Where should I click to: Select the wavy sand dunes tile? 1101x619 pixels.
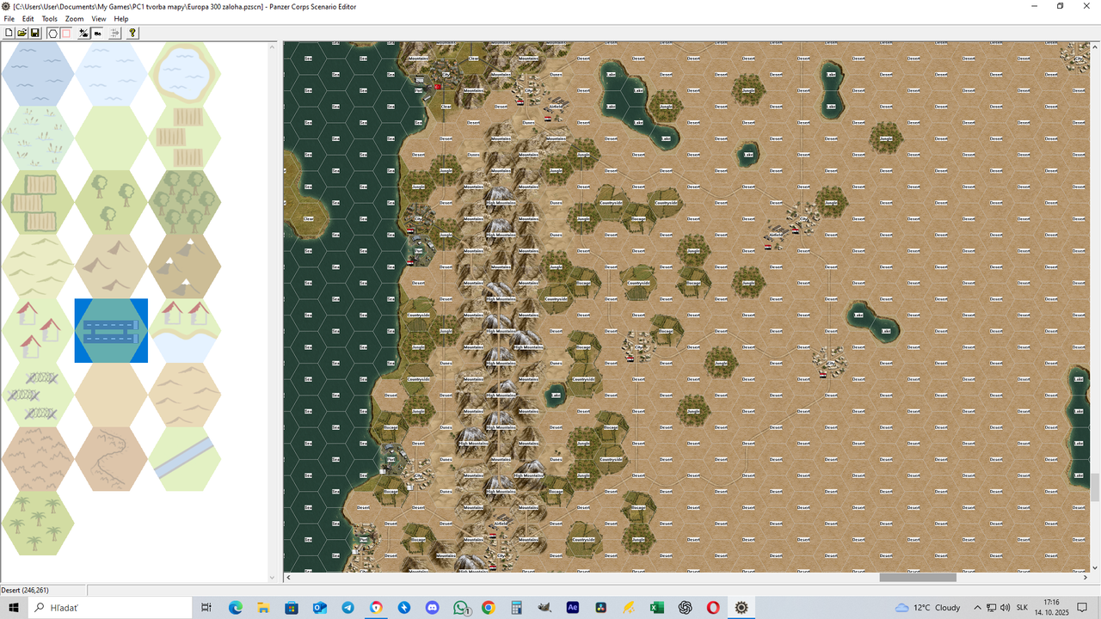point(185,395)
